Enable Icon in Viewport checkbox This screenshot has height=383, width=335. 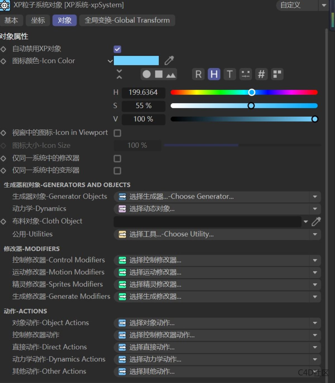pos(117,133)
